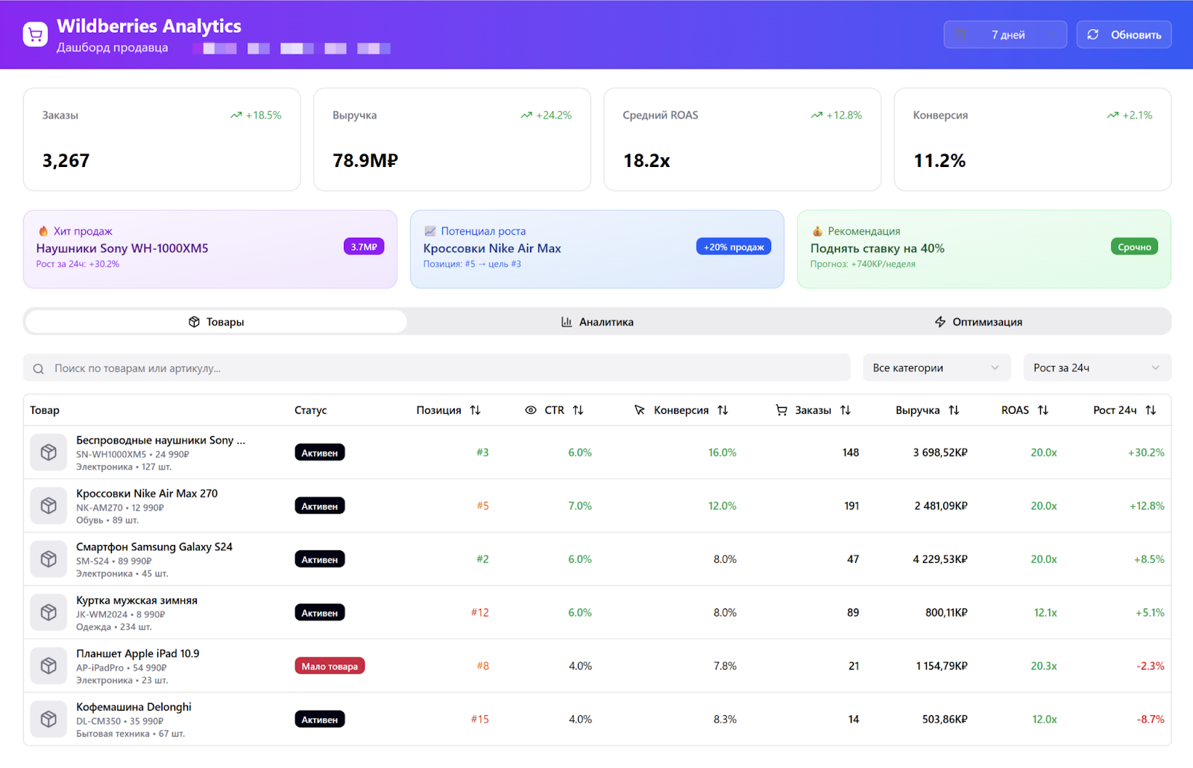The image size is (1193, 768).
Task: Open the Кроссовки Nike Air Max growth card
Action: tap(597, 249)
